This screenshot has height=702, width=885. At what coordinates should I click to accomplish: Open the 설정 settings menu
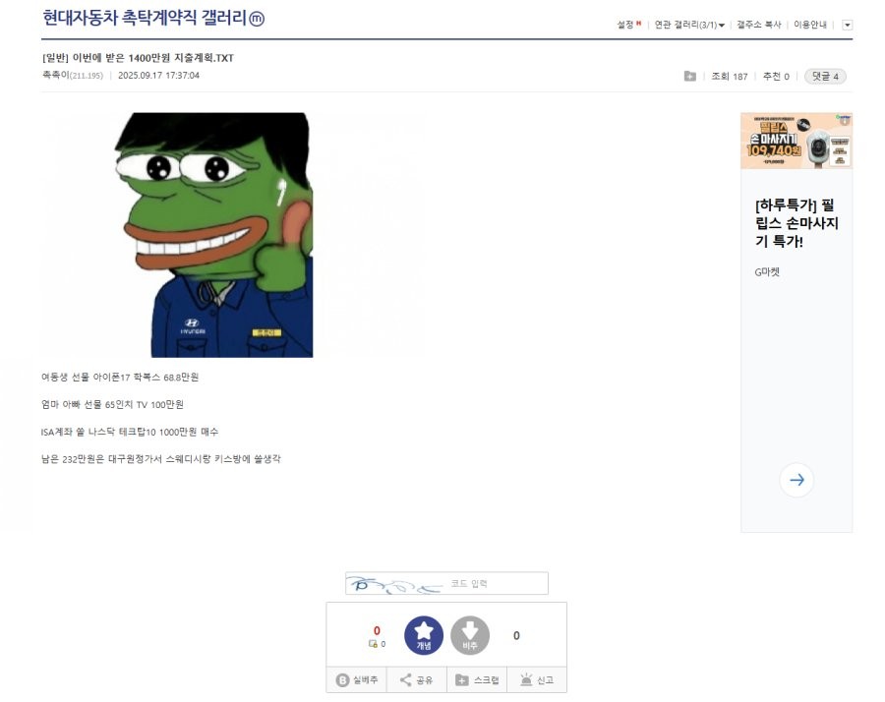pyautogui.click(x=628, y=25)
